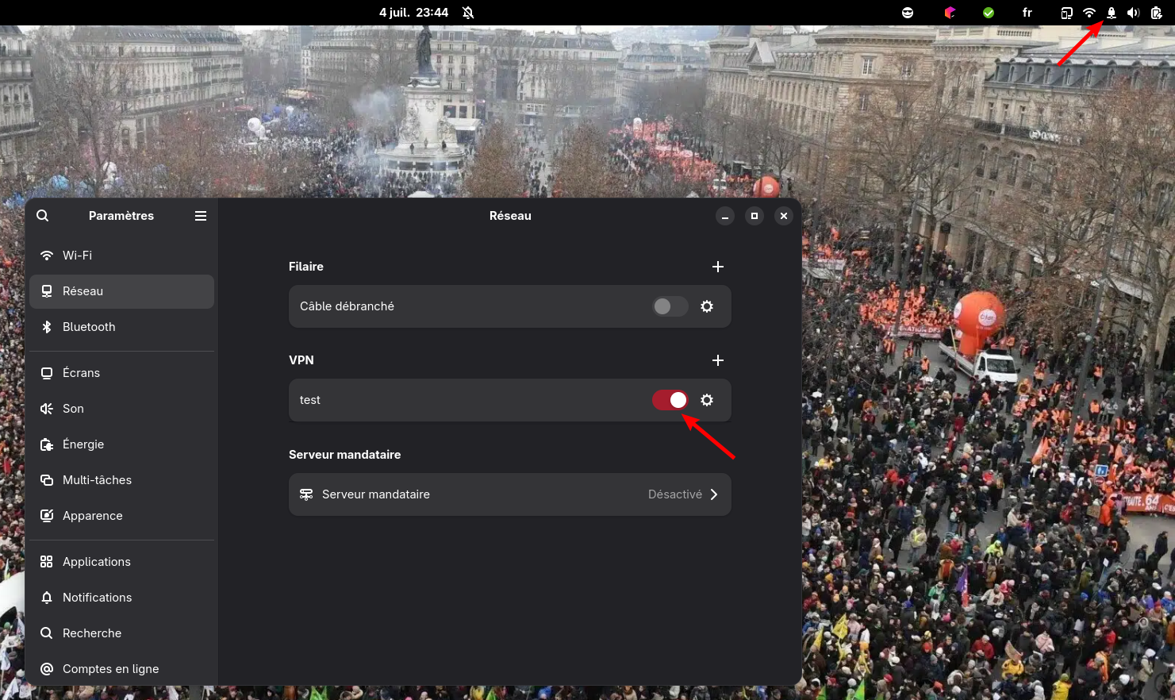Minimize the Réseau settings window
Viewport: 1175px width, 700px height.
pos(725,216)
